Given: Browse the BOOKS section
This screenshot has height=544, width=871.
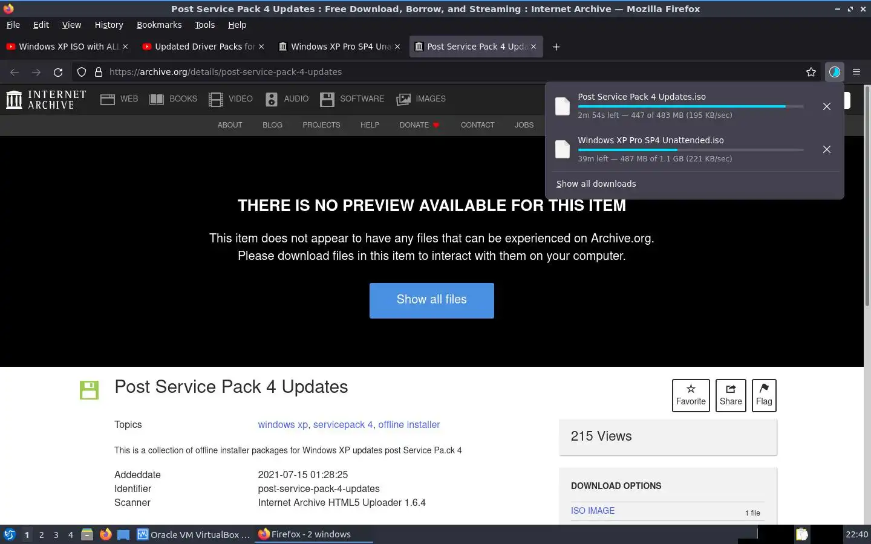Looking at the screenshot, I should click(174, 99).
